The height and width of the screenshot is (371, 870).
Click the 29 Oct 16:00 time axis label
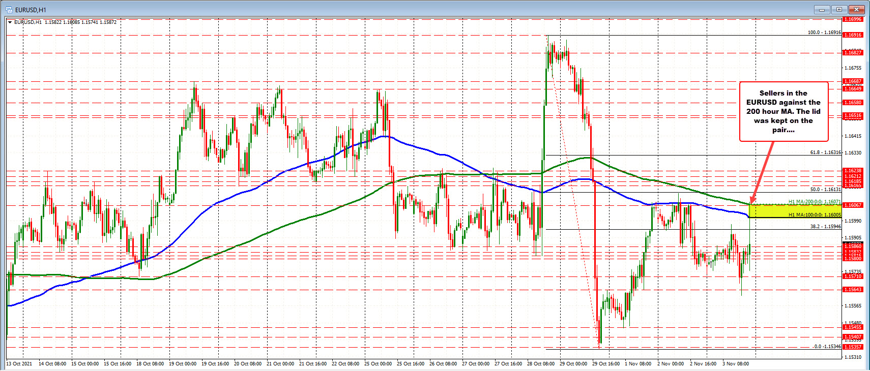point(606,364)
